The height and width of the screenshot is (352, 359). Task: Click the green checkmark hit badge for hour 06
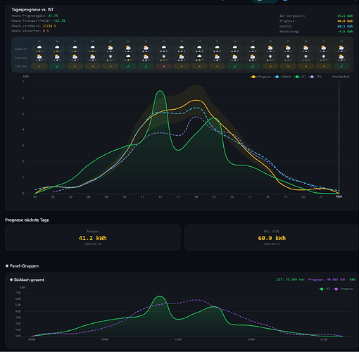click(x=57, y=66)
